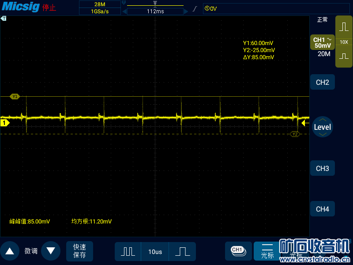
Task: Open trigger rising edge slope icon
Action: tap(195, 9)
